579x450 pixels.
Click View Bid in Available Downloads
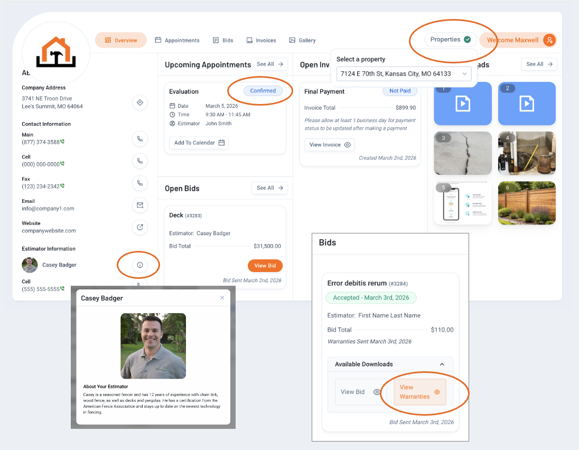pos(360,392)
